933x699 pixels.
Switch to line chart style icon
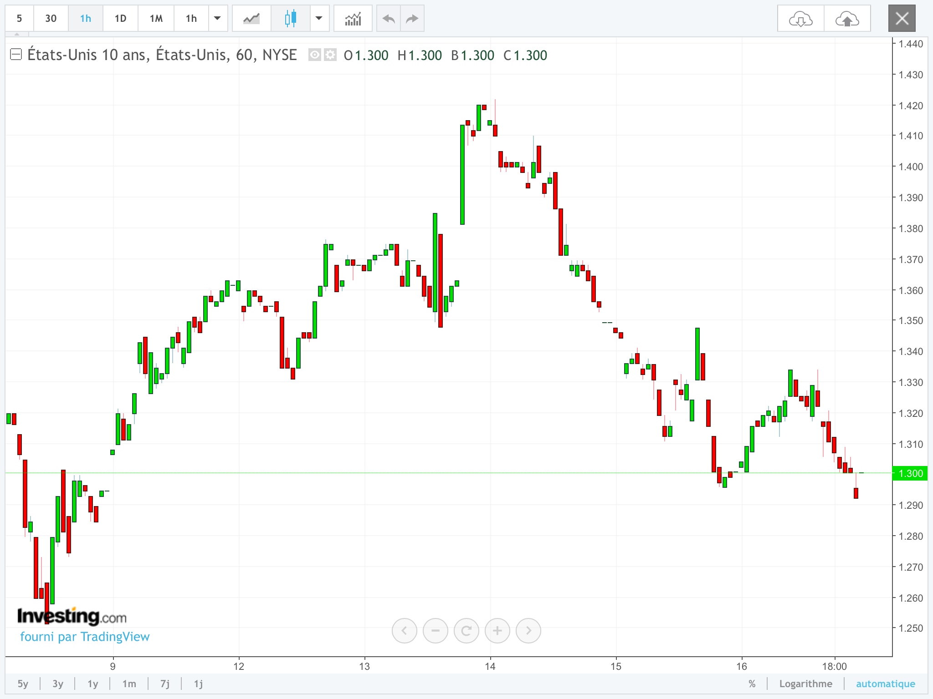(x=251, y=19)
